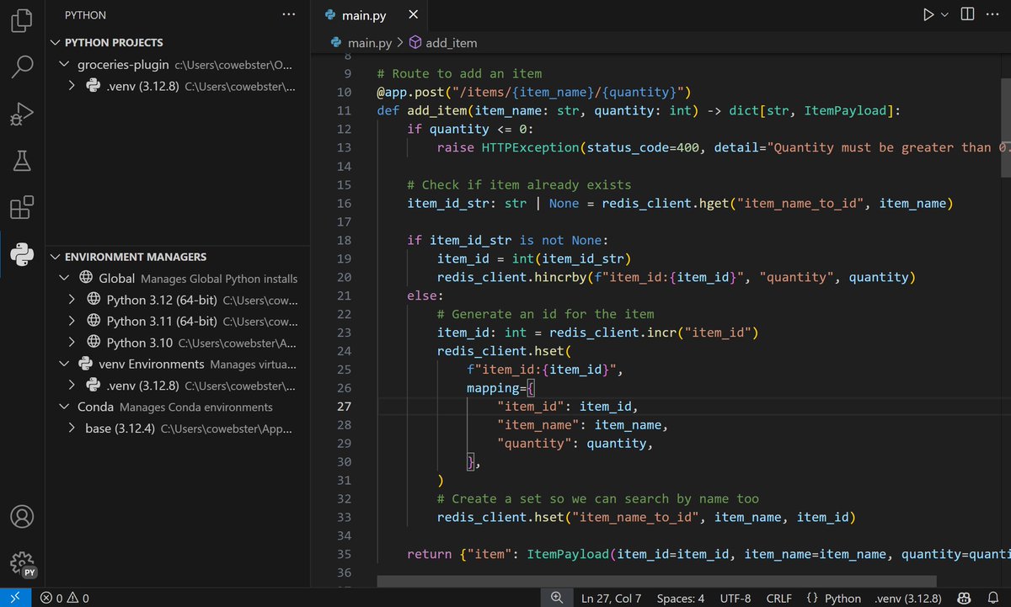Click the @app.post decorator line
The image size is (1011, 607).
pyautogui.click(x=533, y=92)
